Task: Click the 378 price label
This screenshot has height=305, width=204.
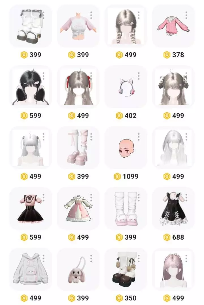Action: (x=178, y=55)
